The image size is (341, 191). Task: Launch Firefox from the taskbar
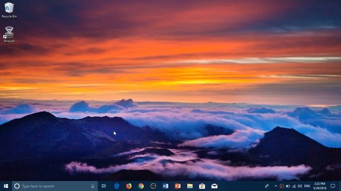129,186
